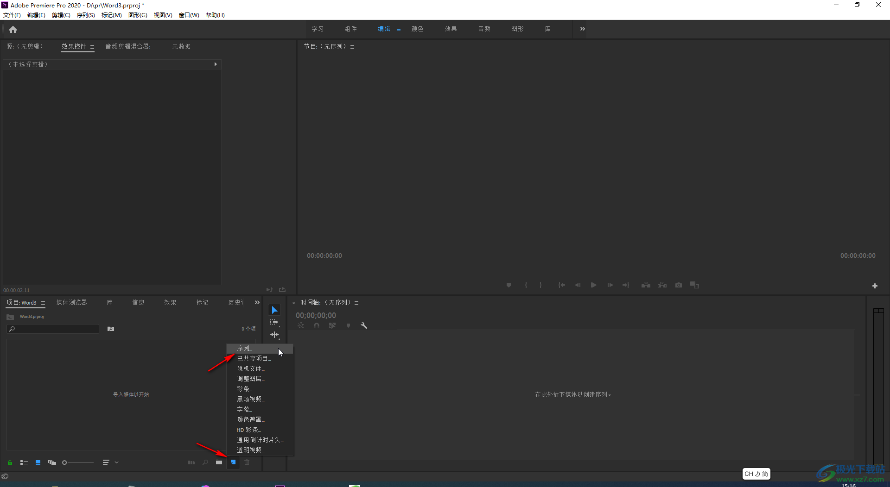Viewport: 890px width, 487px height.
Task: Click the thumbnail zoom slider in Project panel
Action: point(78,462)
